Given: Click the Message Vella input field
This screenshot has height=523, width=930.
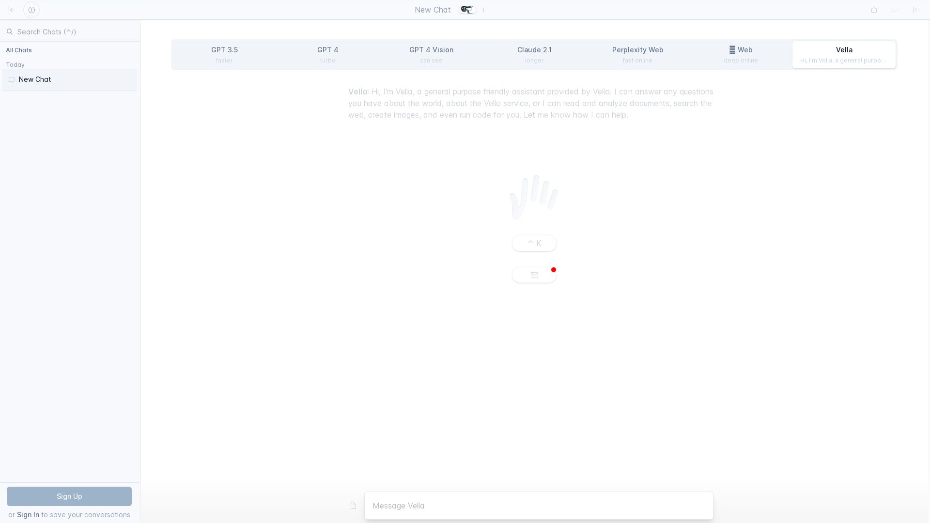Looking at the screenshot, I should 539,506.
